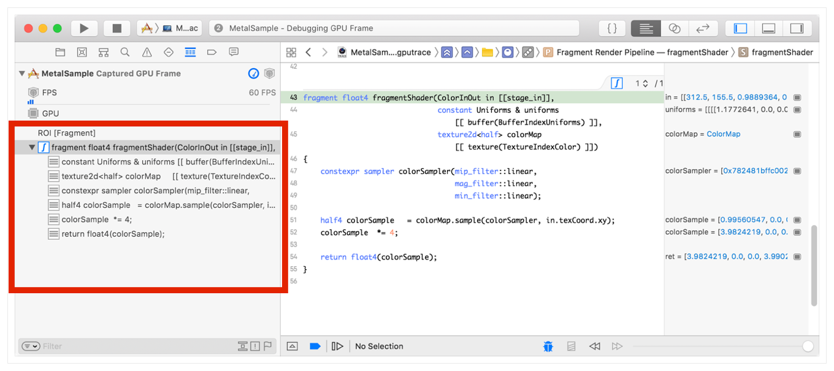The width and height of the screenshot is (834, 371).
Task: Open the Issue navigator warning tab
Action: click(147, 52)
